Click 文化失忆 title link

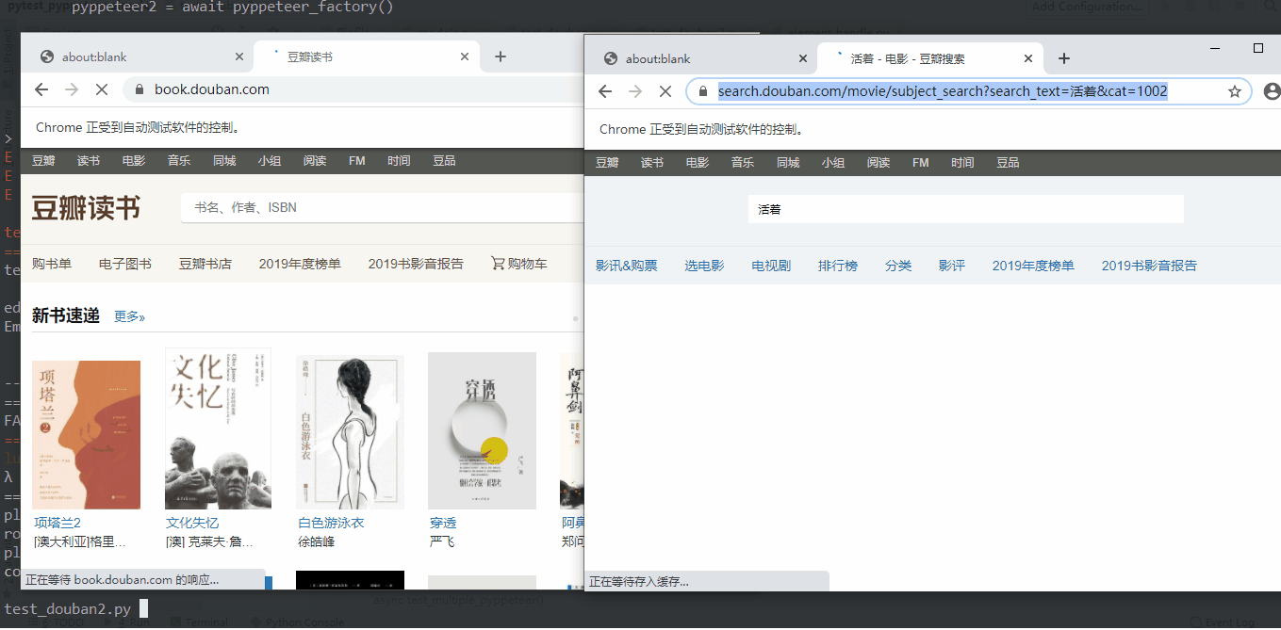(192, 523)
